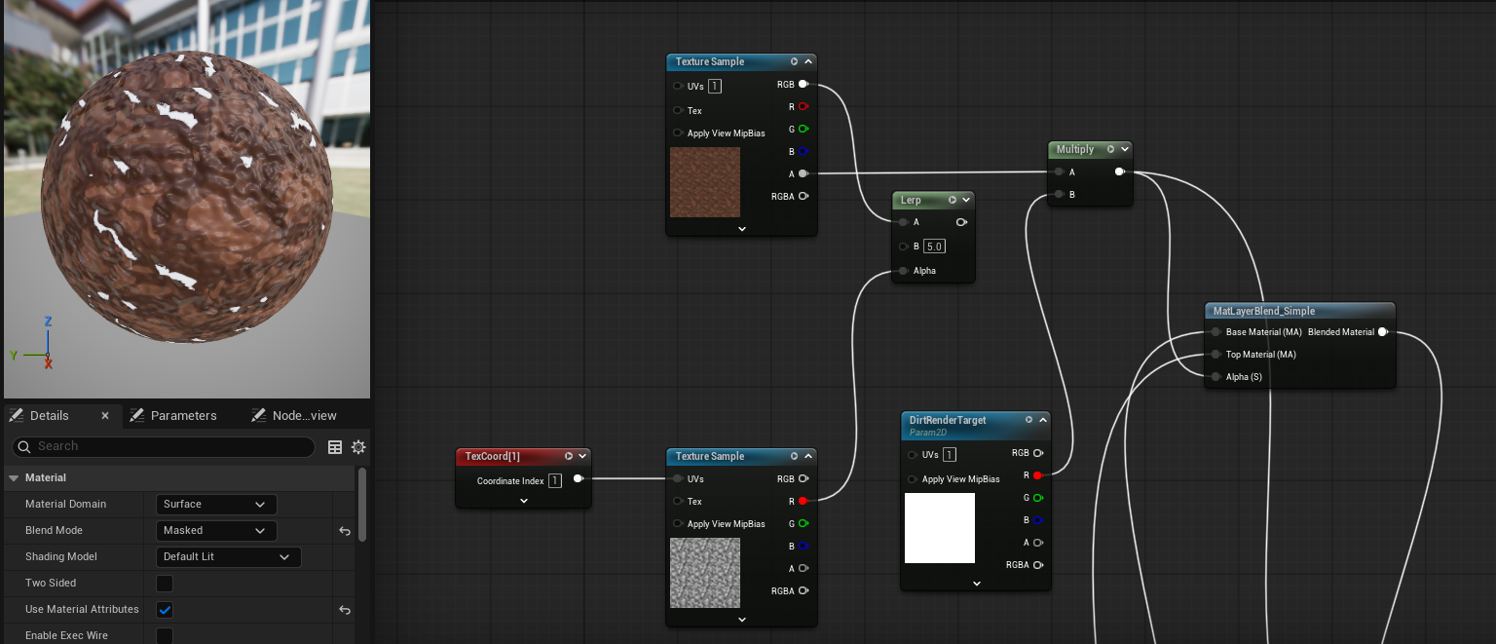Click the RGBA output pin of upper Texture Sample

coord(803,196)
